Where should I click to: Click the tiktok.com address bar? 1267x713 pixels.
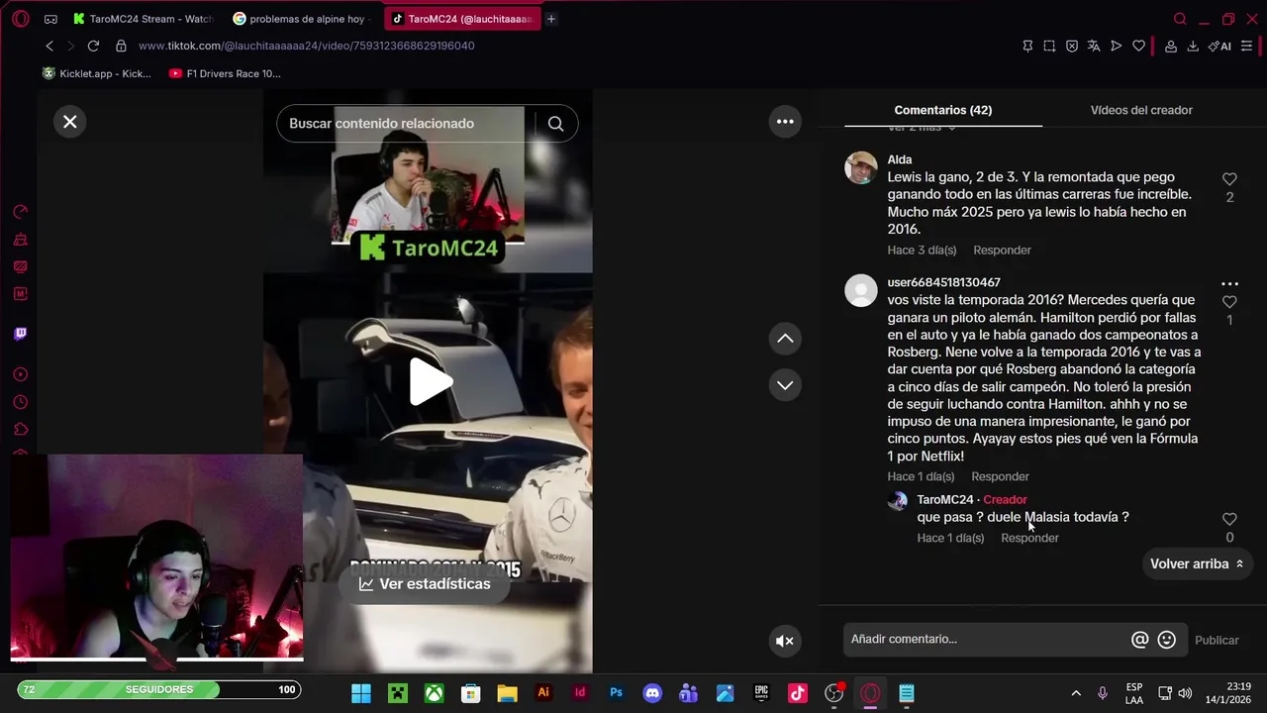306,46
